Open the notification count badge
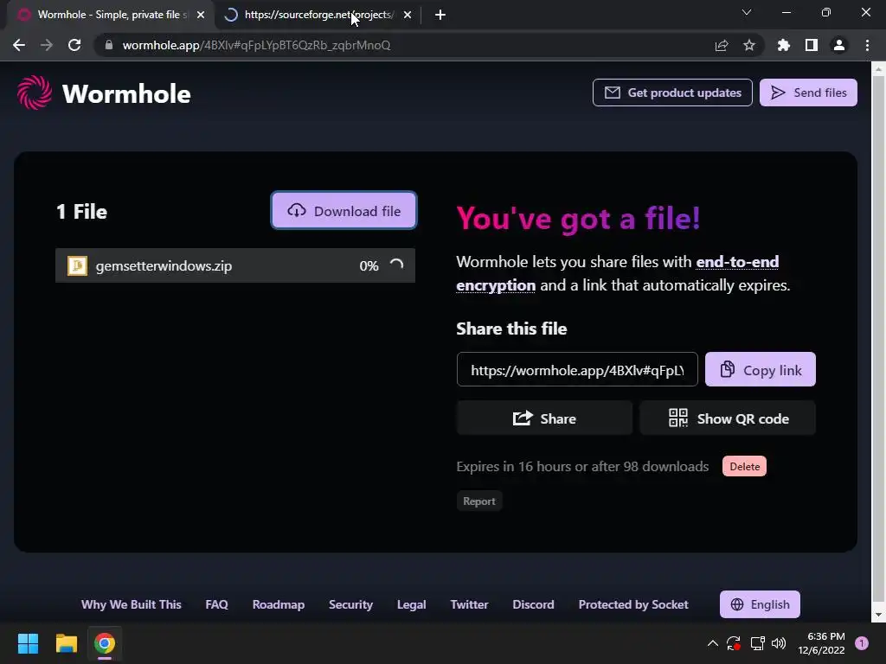This screenshot has height=664, width=886. (x=862, y=643)
